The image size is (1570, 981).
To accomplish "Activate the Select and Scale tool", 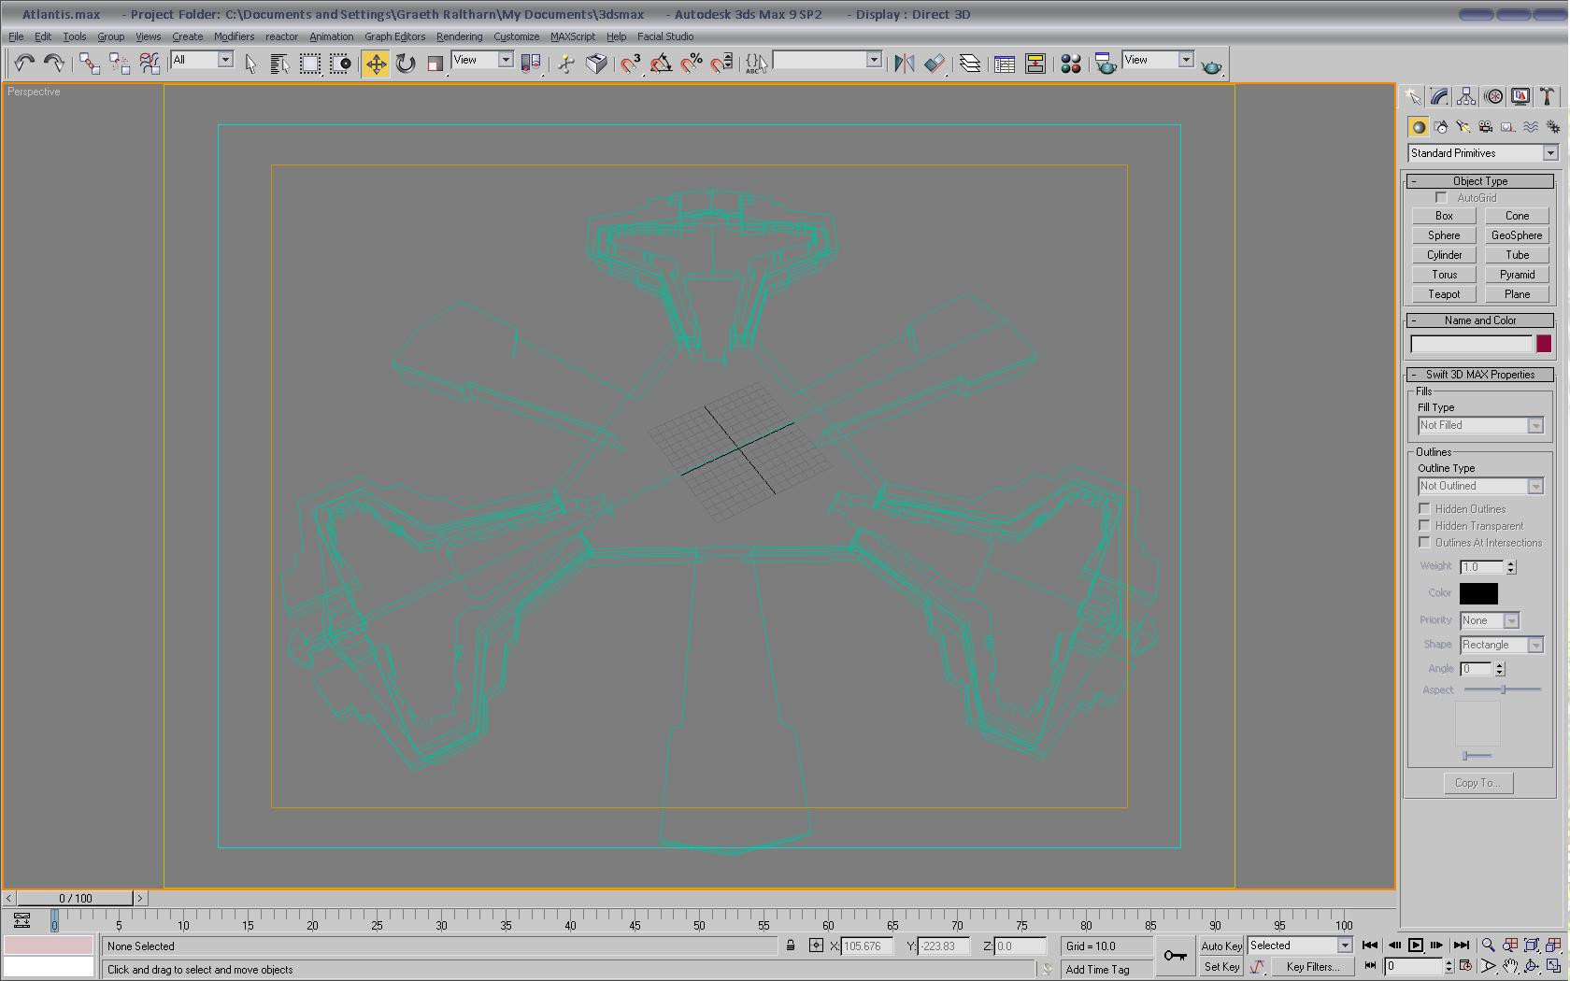I will point(435,64).
